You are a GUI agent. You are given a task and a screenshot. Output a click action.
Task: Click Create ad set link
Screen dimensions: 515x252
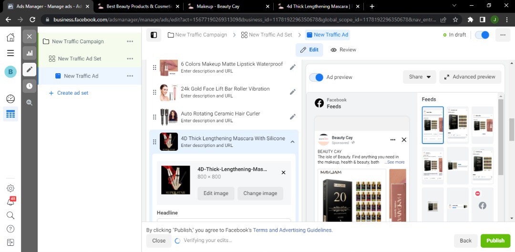(x=69, y=93)
